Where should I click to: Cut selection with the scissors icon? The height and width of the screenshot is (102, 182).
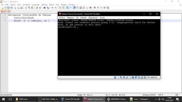click(x=26, y=8)
